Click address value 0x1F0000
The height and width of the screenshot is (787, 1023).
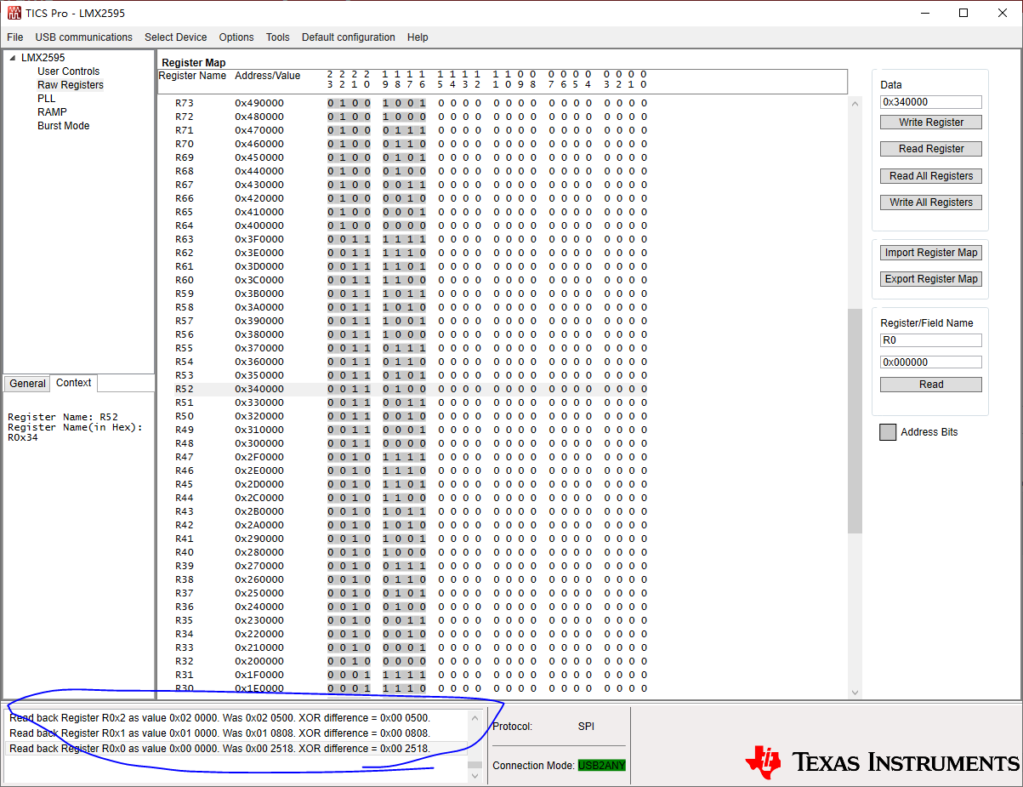(259, 675)
